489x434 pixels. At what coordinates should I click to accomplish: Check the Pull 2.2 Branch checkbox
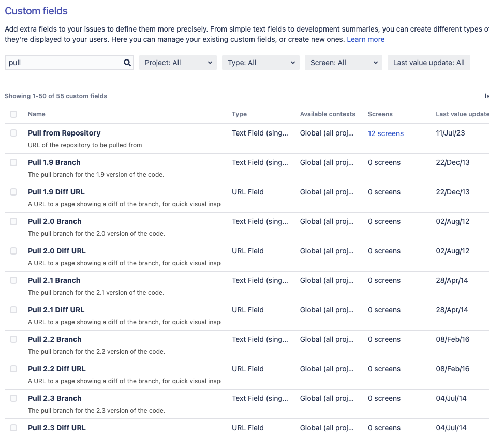13,339
